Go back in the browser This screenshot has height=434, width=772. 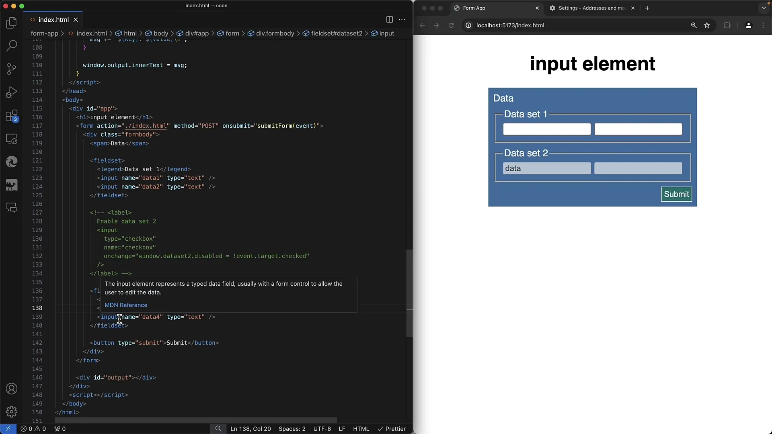pyautogui.click(x=422, y=25)
